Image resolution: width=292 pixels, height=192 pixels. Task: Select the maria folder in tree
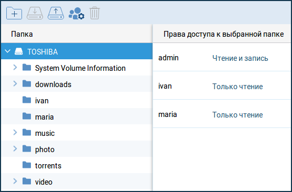(77, 116)
